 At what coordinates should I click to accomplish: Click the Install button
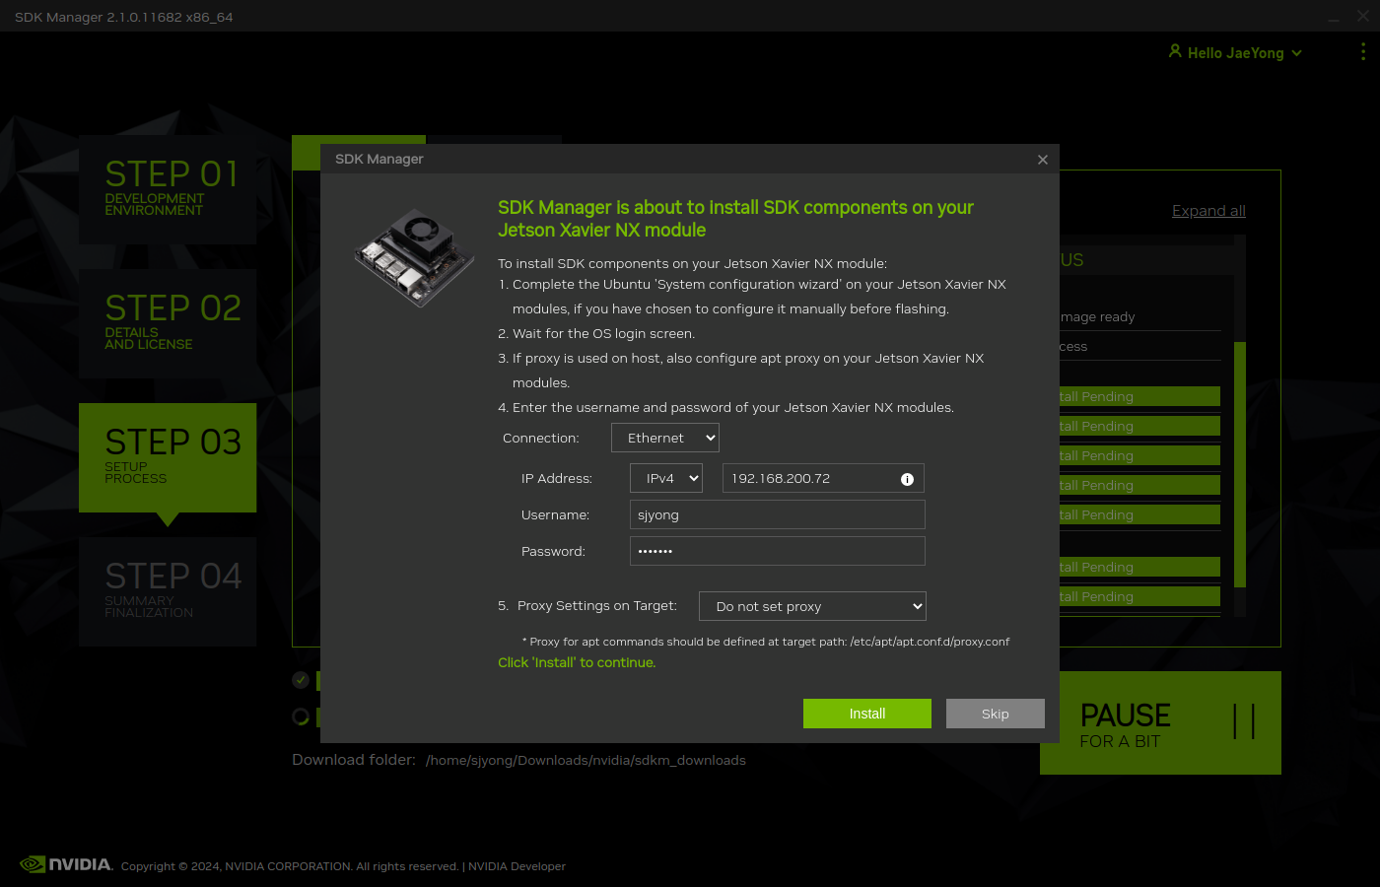[x=866, y=714]
